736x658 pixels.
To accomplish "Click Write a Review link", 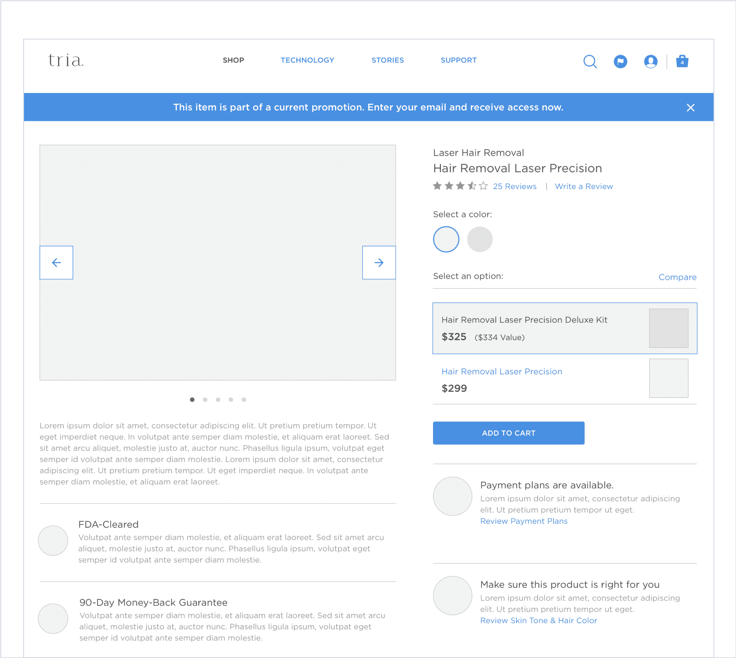I will tap(584, 186).
